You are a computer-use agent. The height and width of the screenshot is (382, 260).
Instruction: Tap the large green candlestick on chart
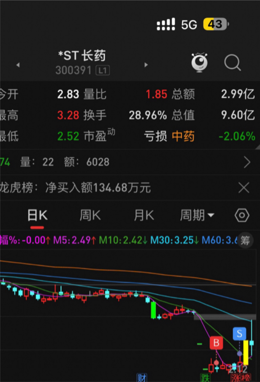pyautogui.click(x=153, y=310)
